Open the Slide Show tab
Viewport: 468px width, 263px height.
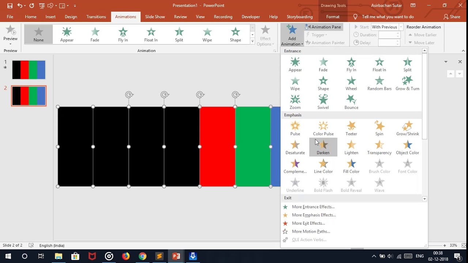(x=155, y=17)
